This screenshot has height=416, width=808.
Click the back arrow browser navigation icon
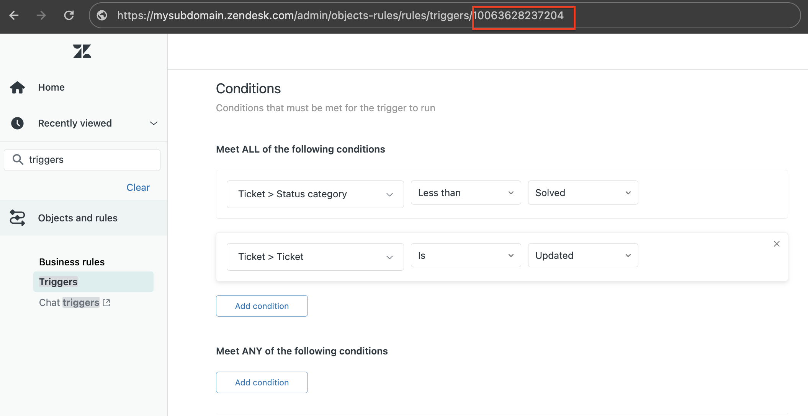click(14, 15)
